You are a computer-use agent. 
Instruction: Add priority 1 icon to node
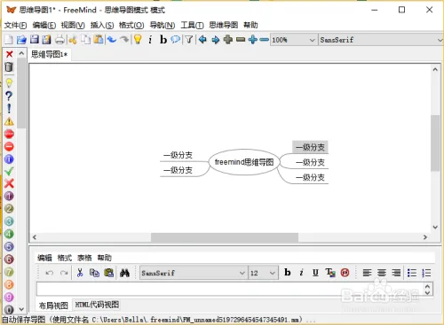click(x=9, y=196)
